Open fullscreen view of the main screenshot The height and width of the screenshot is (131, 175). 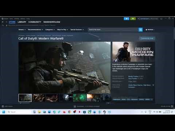(108, 91)
